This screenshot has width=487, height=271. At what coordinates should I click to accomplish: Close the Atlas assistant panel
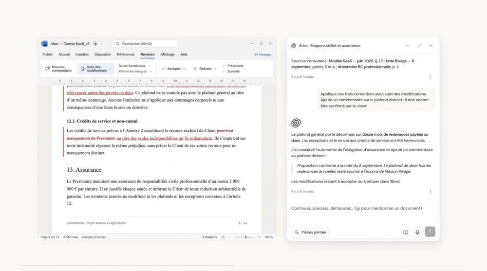tap(431, 46)
